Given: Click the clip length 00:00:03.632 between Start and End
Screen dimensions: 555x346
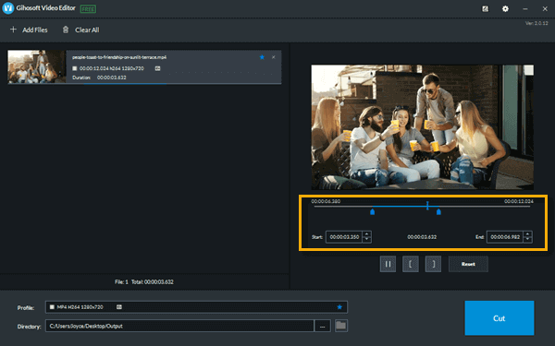Looking at the screenshot, I should 422,237.
